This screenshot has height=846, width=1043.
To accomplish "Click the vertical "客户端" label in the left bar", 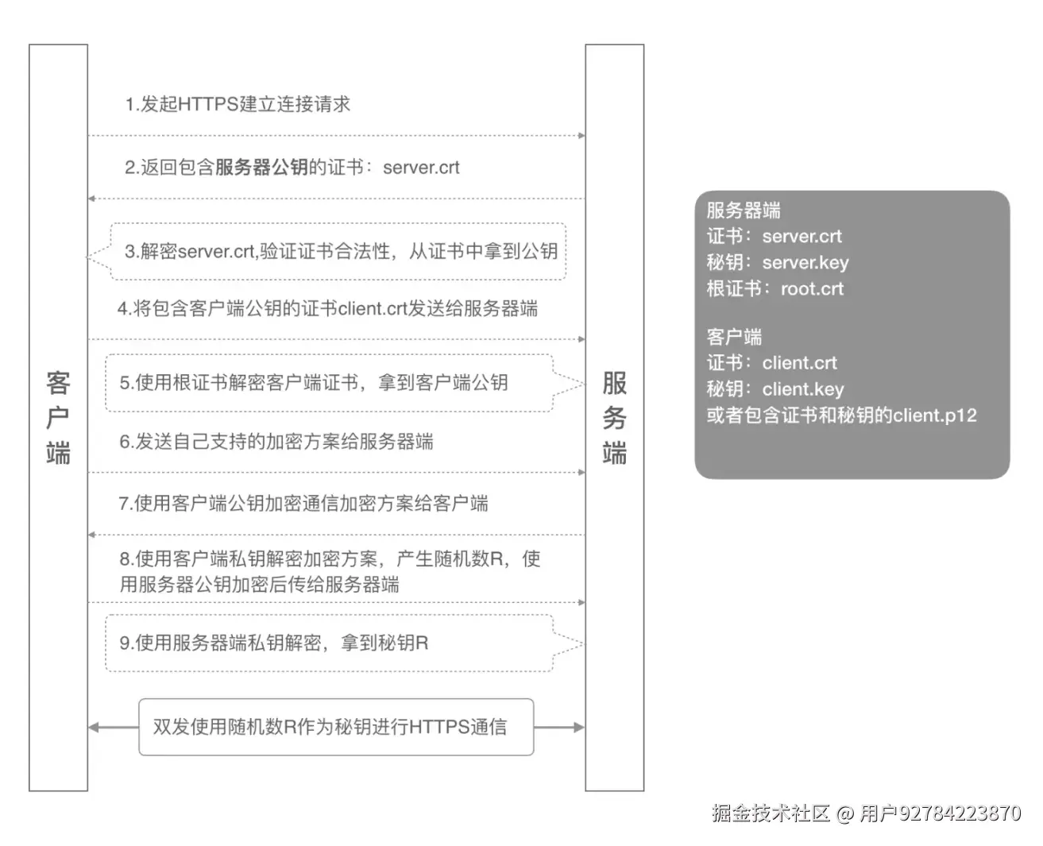I will pyautogui.click(x=58, y=418).
